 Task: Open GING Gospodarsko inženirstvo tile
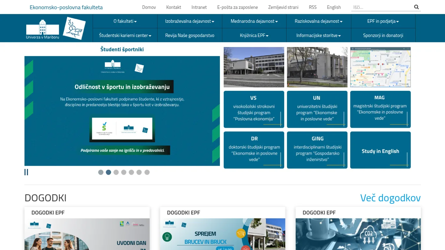point(317,150)
